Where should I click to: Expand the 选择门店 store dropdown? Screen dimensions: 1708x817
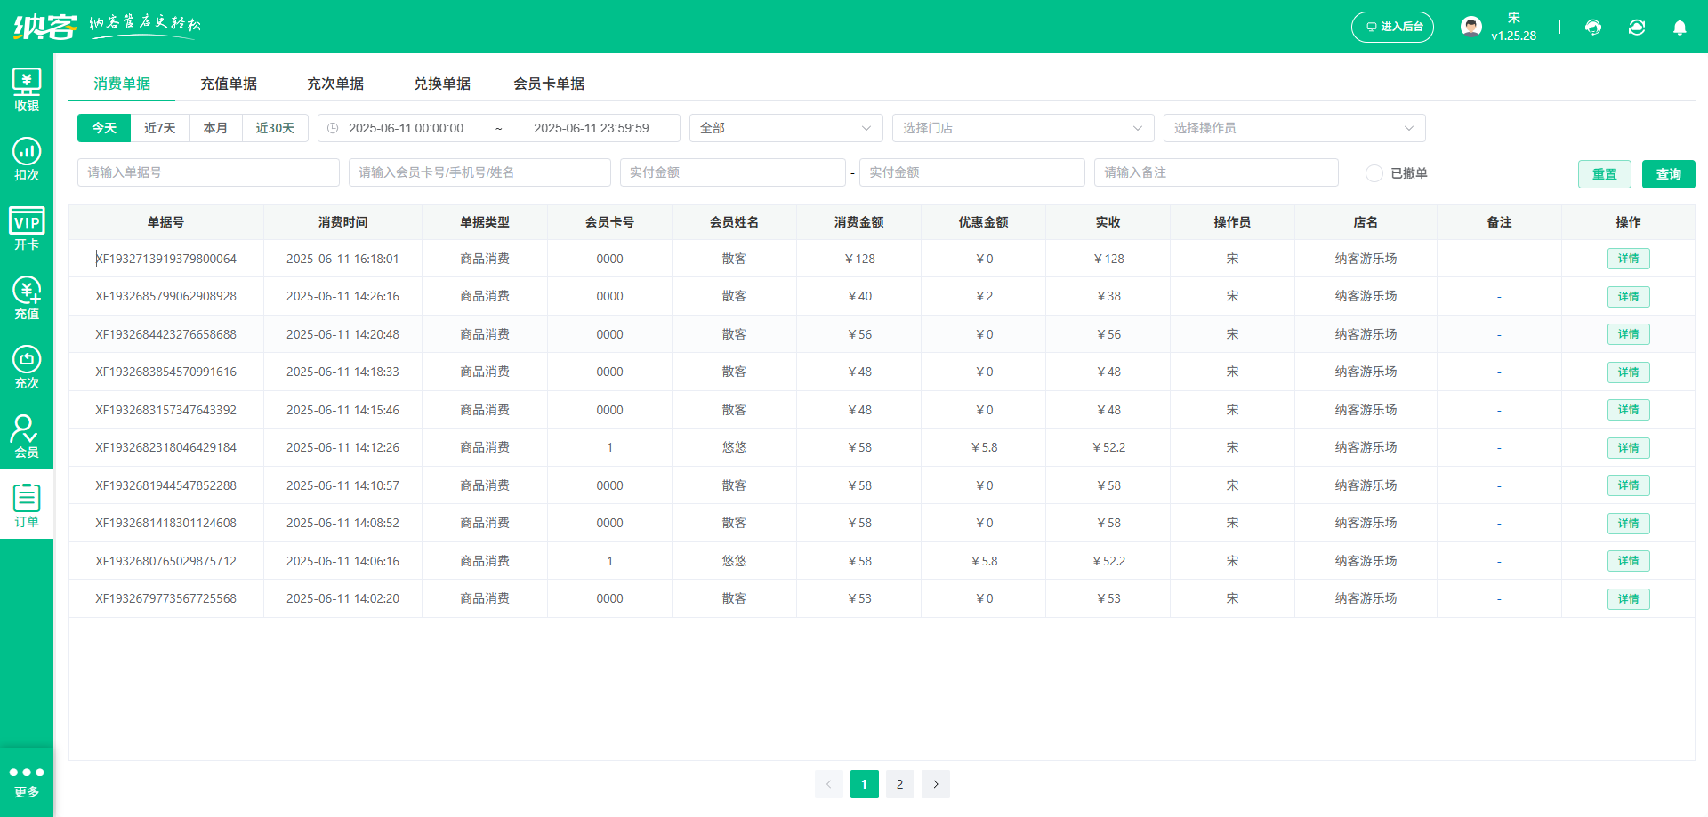1023,128
